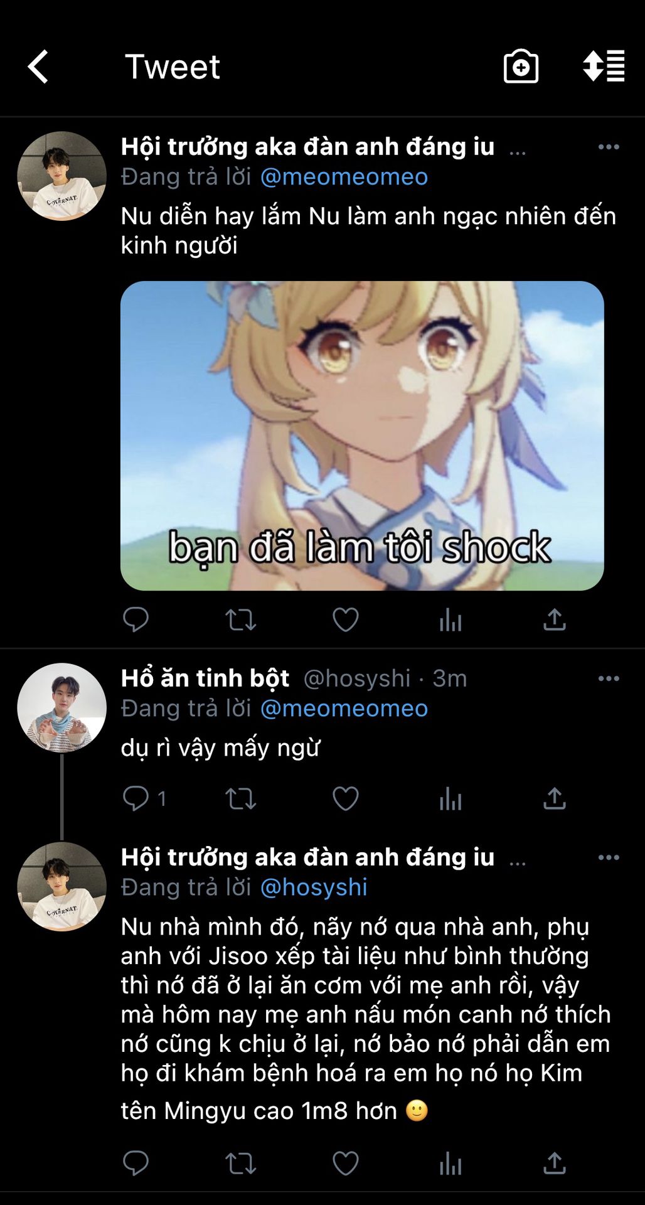Open @meomeomeo mention in first tweet
This screenshot has width=645, height=1205.
point(344,177)
